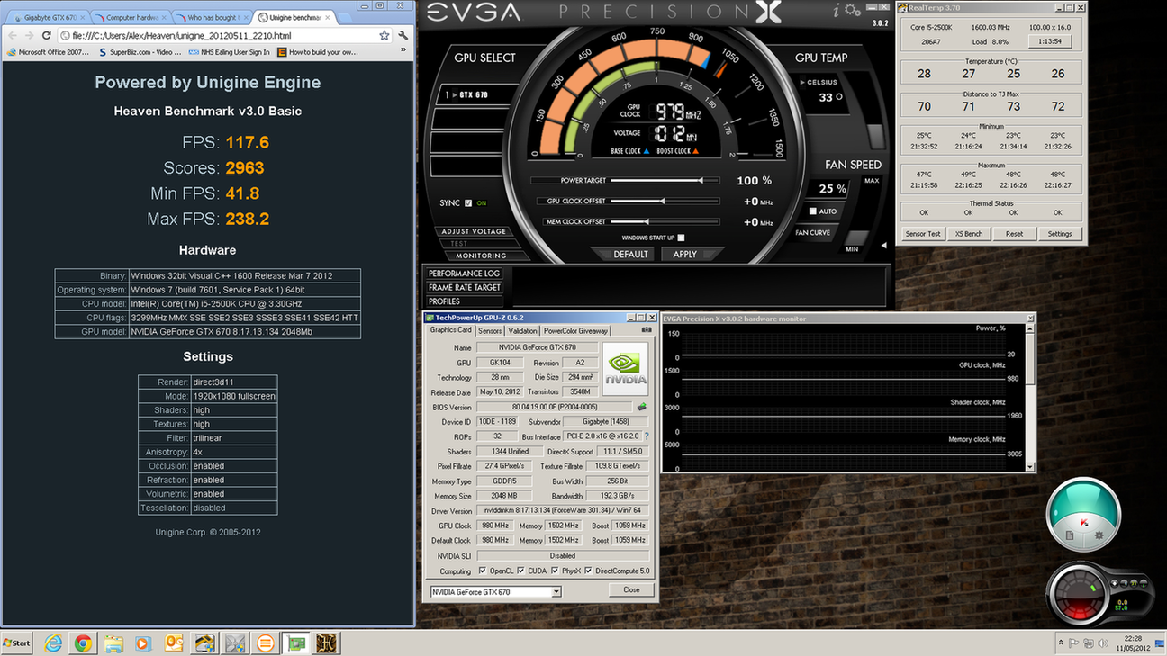Toggle the CUDA checkbox
This screenshot has height=656, width=1167.
[x=520, y=571]
